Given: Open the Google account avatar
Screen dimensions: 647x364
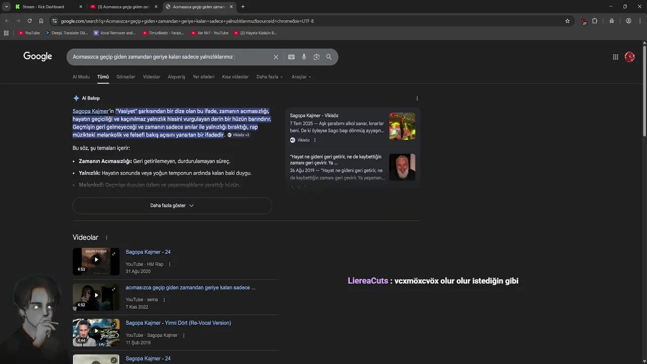Looking at the screenshot, I should tap(630, 57).
